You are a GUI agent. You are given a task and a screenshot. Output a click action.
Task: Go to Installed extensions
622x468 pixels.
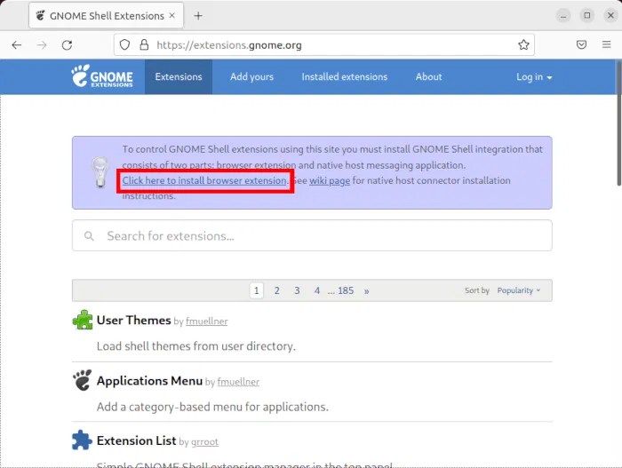tap(345, 76)
